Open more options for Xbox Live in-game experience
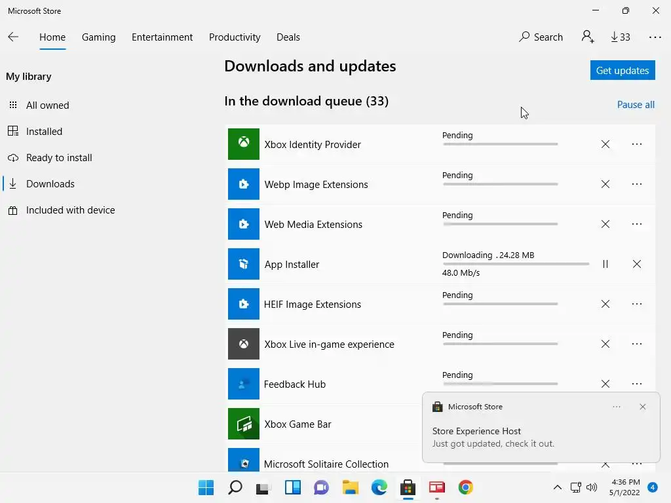This screenshot has height=503, width=671. [637, 344]
